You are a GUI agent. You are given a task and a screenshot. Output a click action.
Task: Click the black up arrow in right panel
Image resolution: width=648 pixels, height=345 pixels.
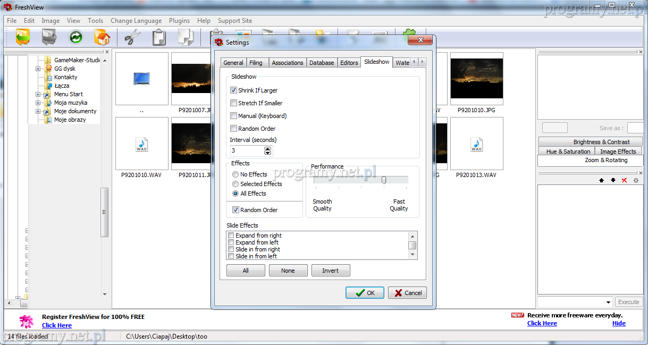tap(601, 180)
